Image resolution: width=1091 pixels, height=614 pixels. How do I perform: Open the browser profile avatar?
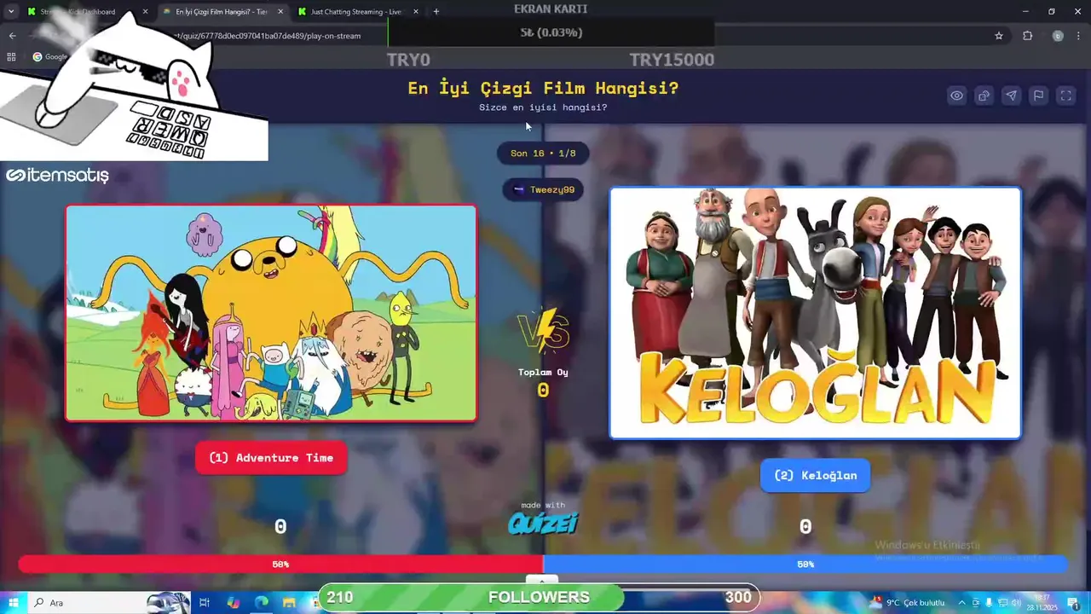pyautogui.click(x=1058, y=36)
